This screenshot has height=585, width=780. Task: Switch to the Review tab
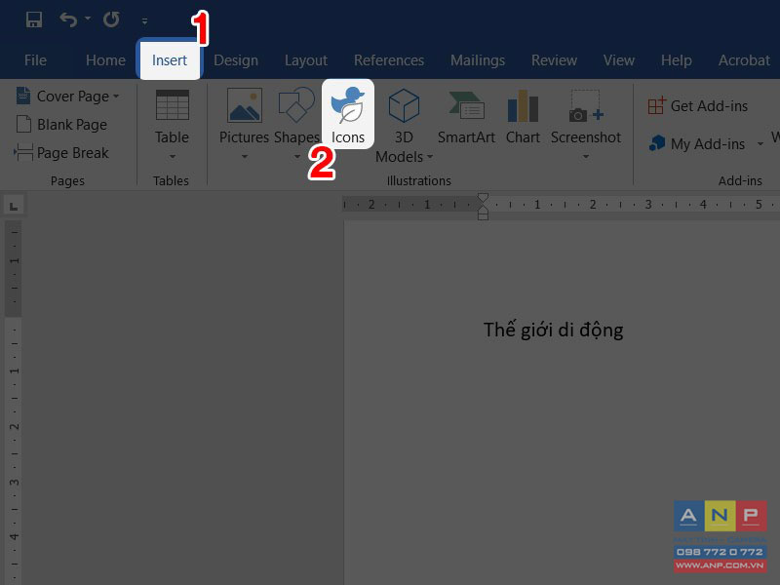[x=554, y=60]
